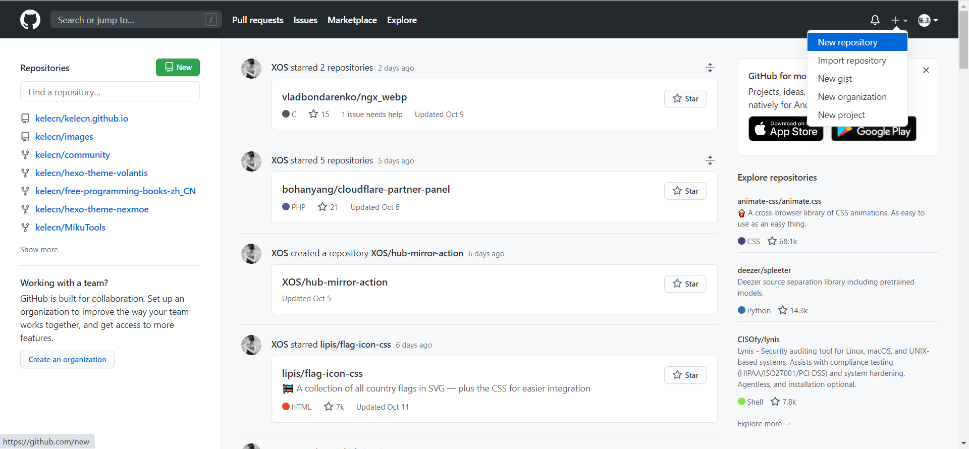Star the bohanyang/cloudflare-partner-panel repository
The width and height of the screenshot is (969, 449).
[x=685, y=191]
